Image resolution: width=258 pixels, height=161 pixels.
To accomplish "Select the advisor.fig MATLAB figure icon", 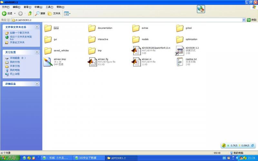I will [x=92, y=62].
